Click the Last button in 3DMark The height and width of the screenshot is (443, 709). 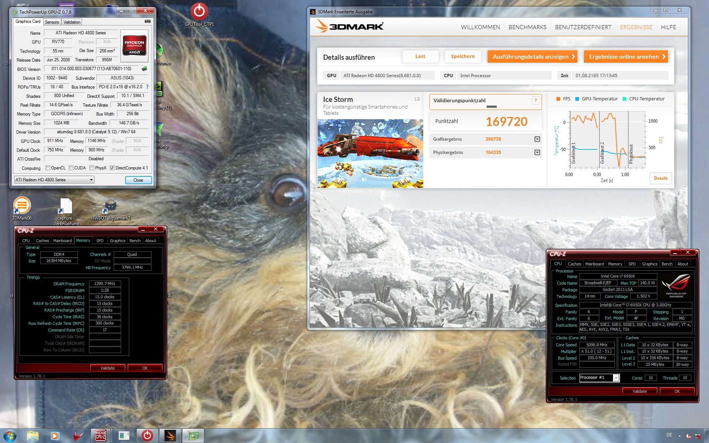point(420,56)
